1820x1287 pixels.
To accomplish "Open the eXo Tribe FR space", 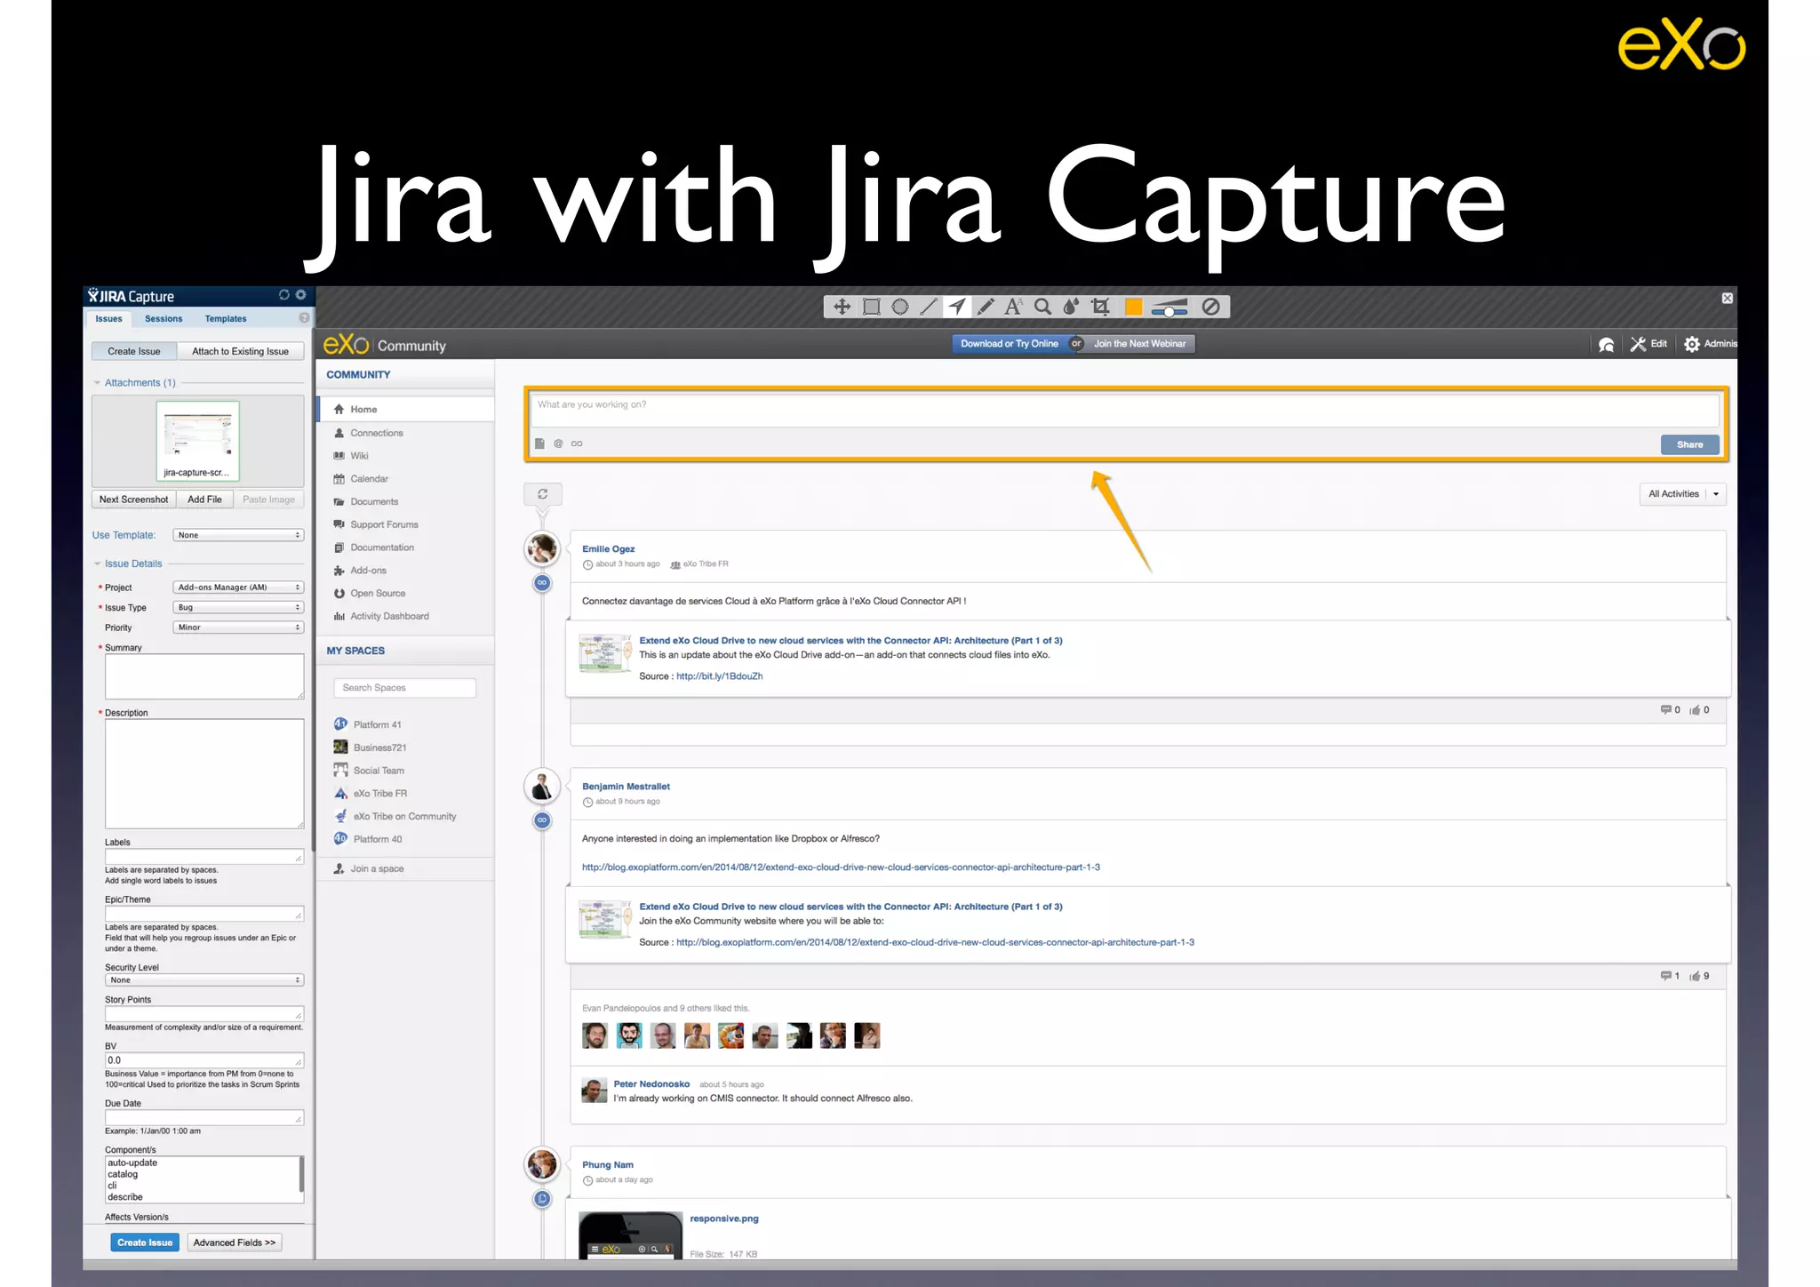I will [x=379, y=794].
